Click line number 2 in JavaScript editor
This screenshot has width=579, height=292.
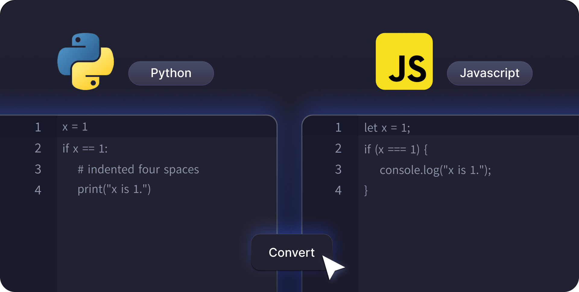[338, 148]
